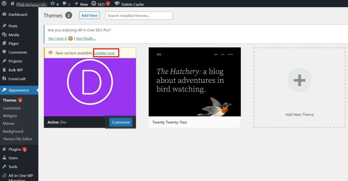The width and height of the screenshot is (348, 181).
Task: Open the Background submenu entry
Action: click(13, 131)
